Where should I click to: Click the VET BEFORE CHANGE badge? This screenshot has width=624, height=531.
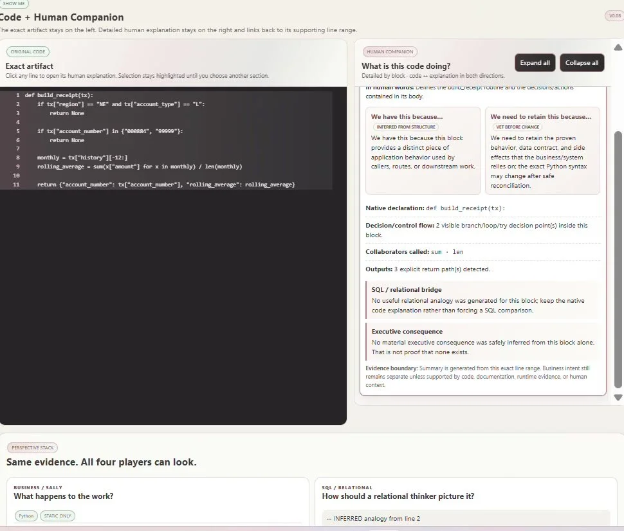tap(517, 127)
